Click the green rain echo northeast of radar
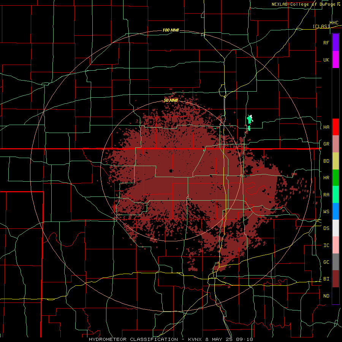The width and height of the screenshot is (342, 342). pyautogui.click(x=249, y=120)
